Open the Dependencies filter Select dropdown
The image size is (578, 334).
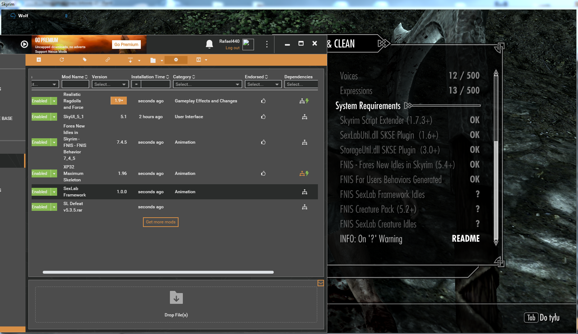301,84
